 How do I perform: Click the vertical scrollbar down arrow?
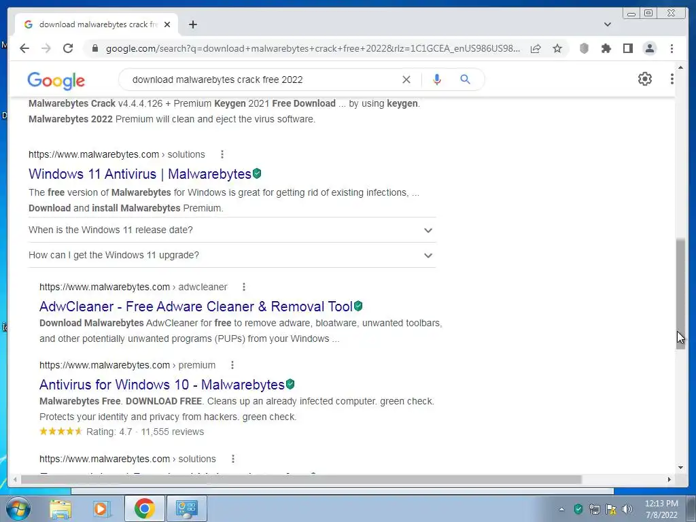(680, 467)
